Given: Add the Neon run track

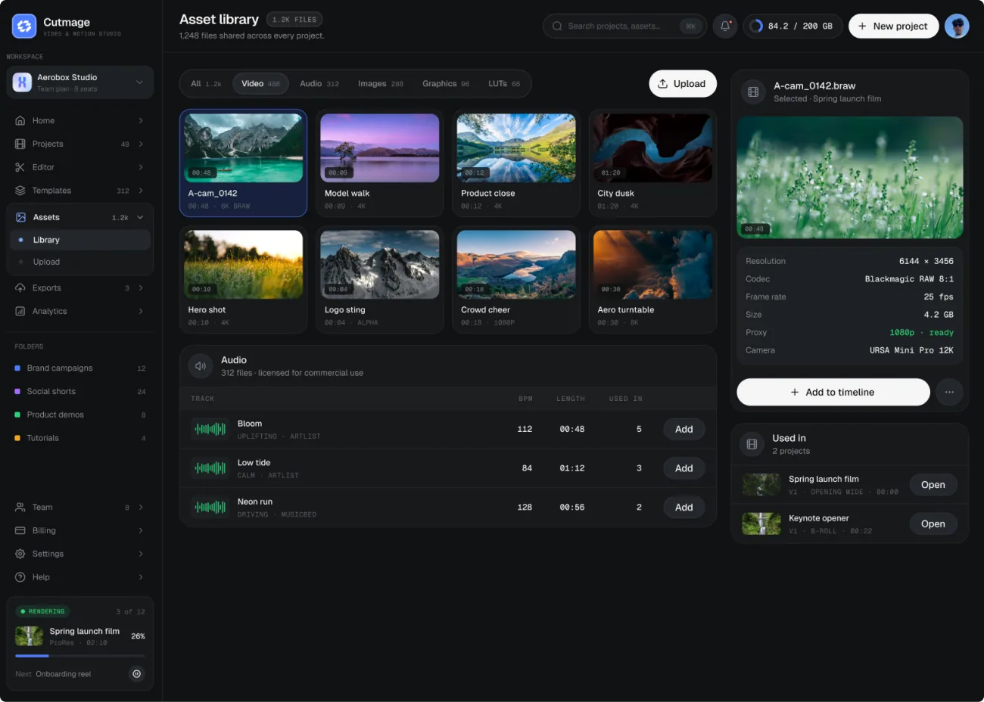Looking at the screenshot, I should pos(684,508).
